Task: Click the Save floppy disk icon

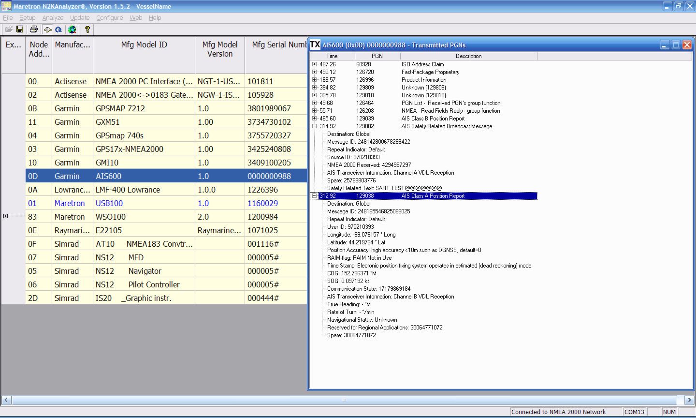Action: click(x=20, y=30)
